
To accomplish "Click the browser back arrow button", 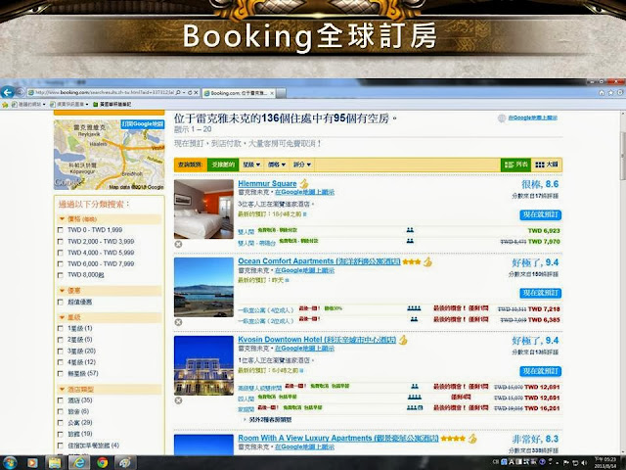I will coord(7,93).
